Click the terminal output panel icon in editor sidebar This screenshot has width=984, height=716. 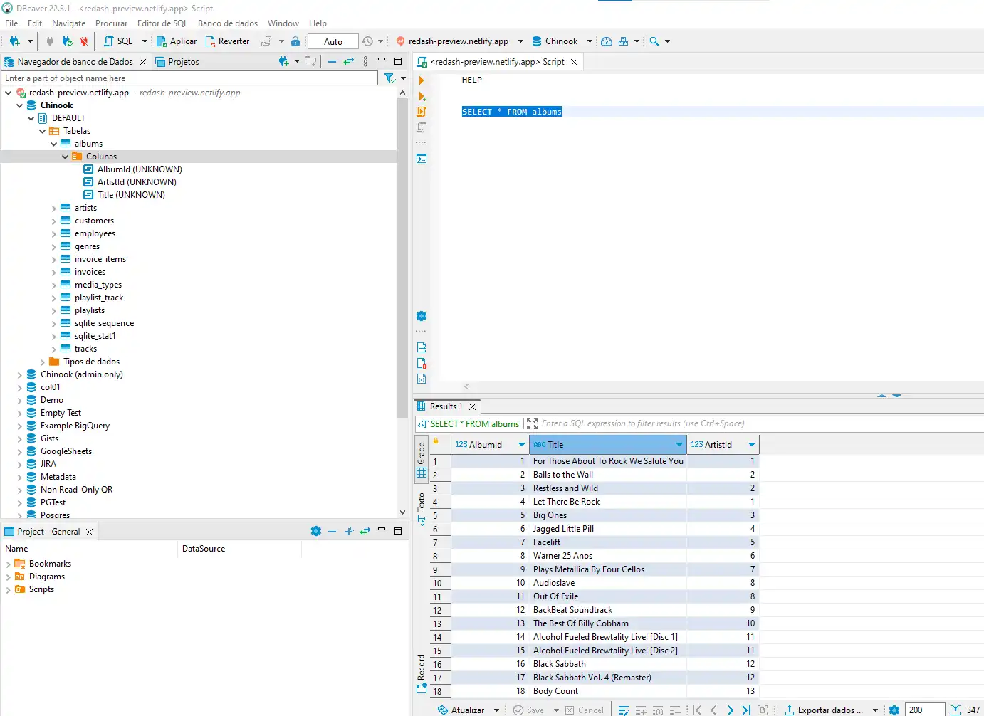point(422,159)
